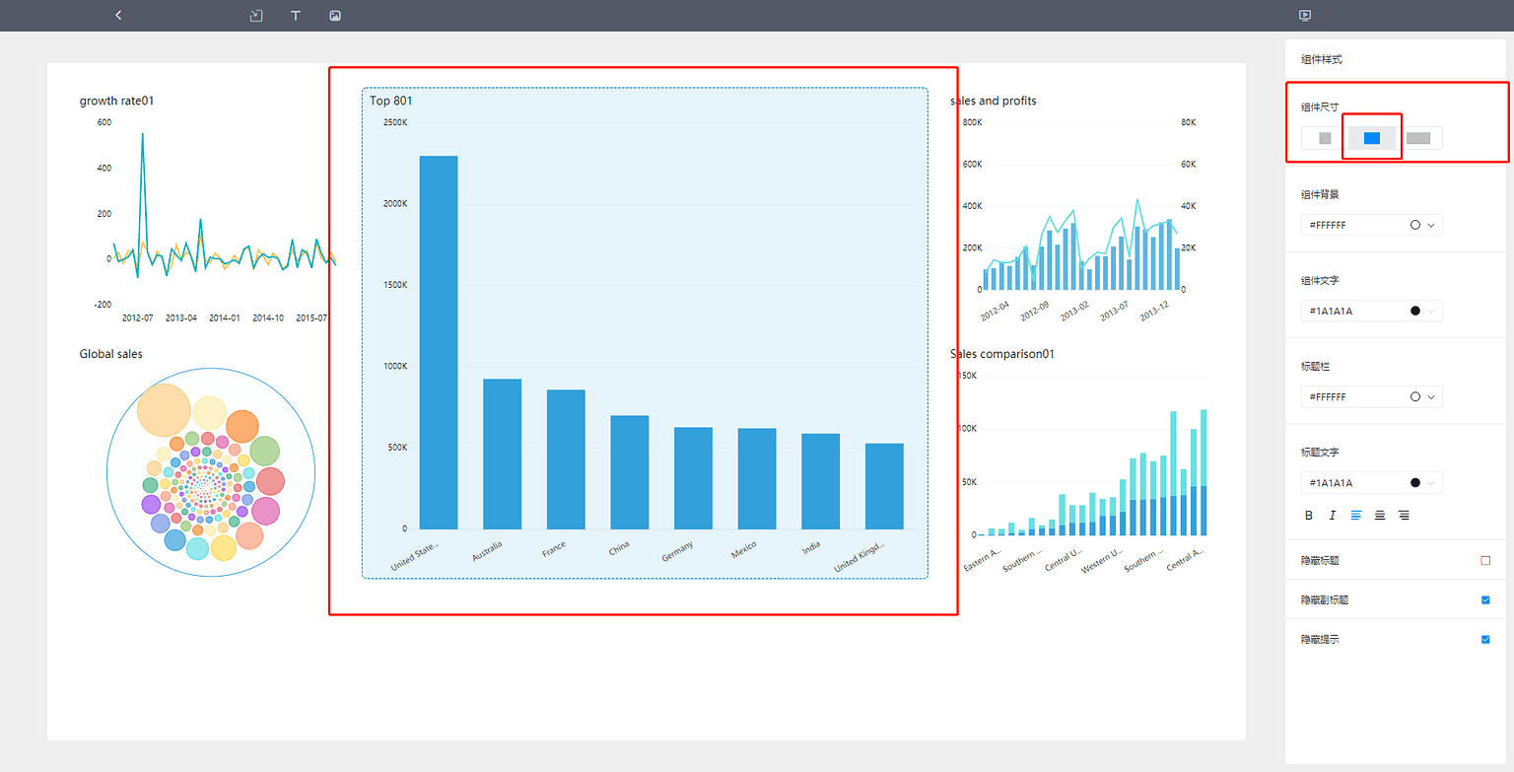
Task: Click the India bar in Top 801
Action: (820, 481)
